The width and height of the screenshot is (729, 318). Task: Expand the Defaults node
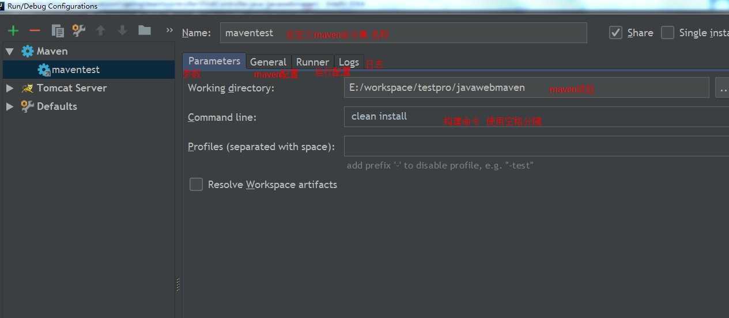[10, 106]
